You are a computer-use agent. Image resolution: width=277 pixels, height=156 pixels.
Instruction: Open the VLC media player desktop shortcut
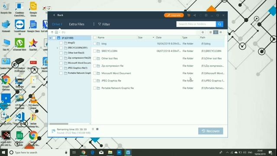(33, 102)
